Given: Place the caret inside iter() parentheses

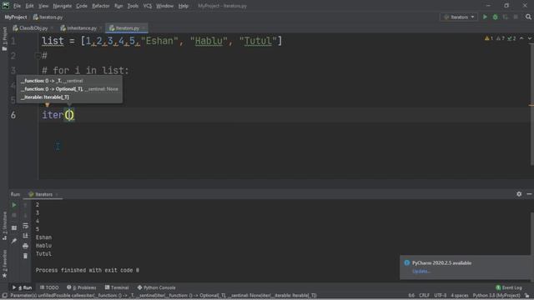Looking at the screenshot, I should 69,115.
